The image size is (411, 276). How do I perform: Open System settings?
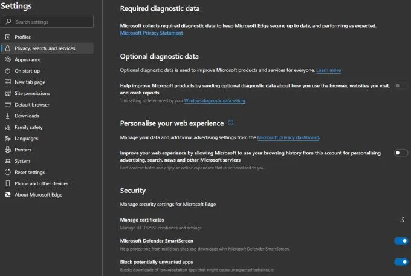pyautogui.click(x=47, y=161)
